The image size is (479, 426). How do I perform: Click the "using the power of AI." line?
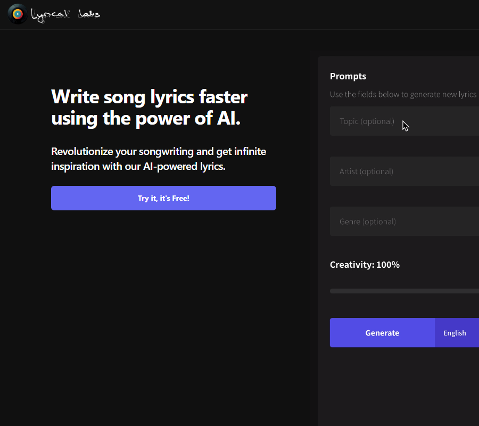pyautogui.click(x=146, y=119)
